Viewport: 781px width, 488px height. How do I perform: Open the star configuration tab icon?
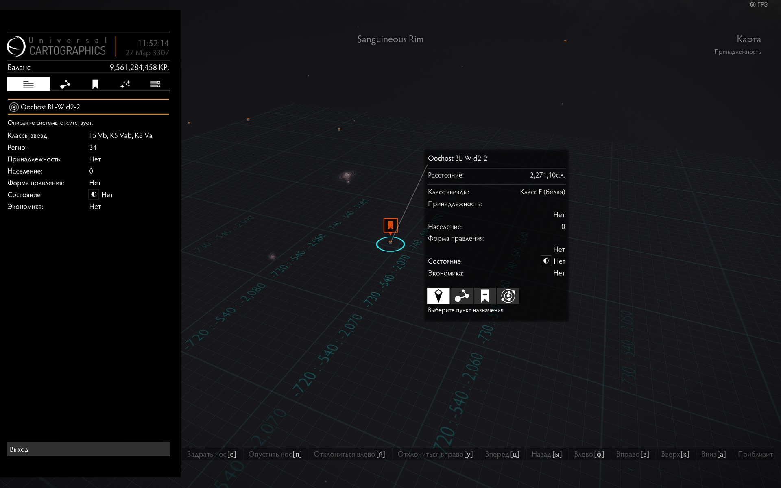pyautogui.click(x=125, y=84)
